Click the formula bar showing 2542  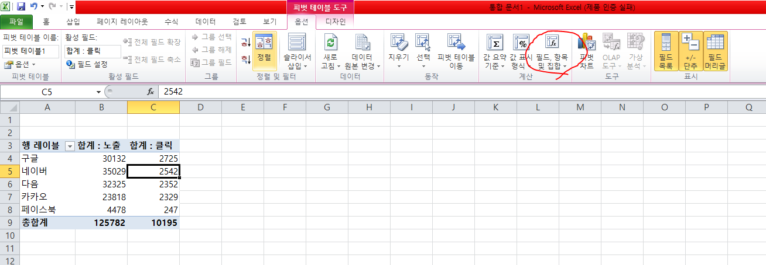pos(461,92)
